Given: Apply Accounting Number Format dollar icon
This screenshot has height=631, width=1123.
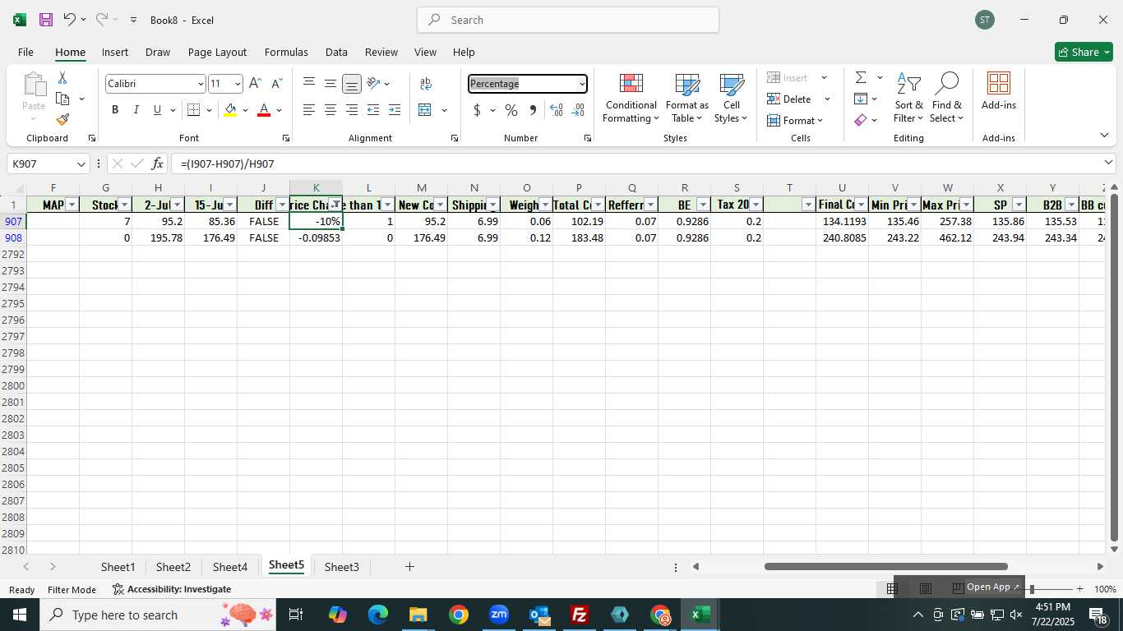Looking at the screenshot, I should pos(477,110).
